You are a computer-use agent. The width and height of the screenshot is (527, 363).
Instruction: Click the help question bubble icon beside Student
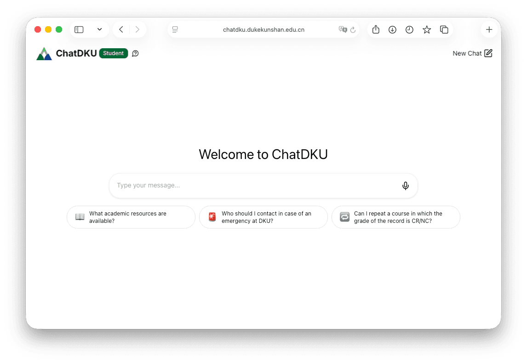coord(135,53)
